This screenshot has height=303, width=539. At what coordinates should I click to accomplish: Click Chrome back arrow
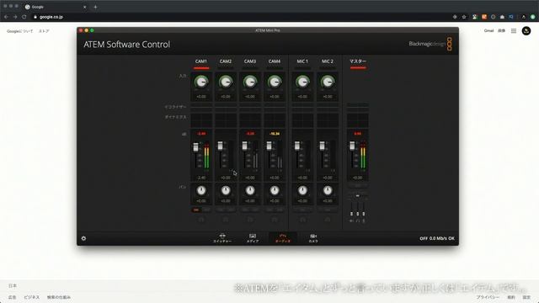pos(6,17)
